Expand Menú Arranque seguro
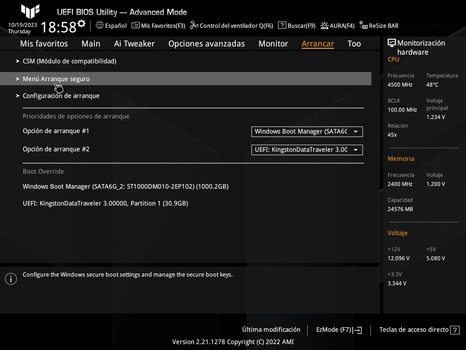This screenshot has width=466, height=350. pos(56,79)
